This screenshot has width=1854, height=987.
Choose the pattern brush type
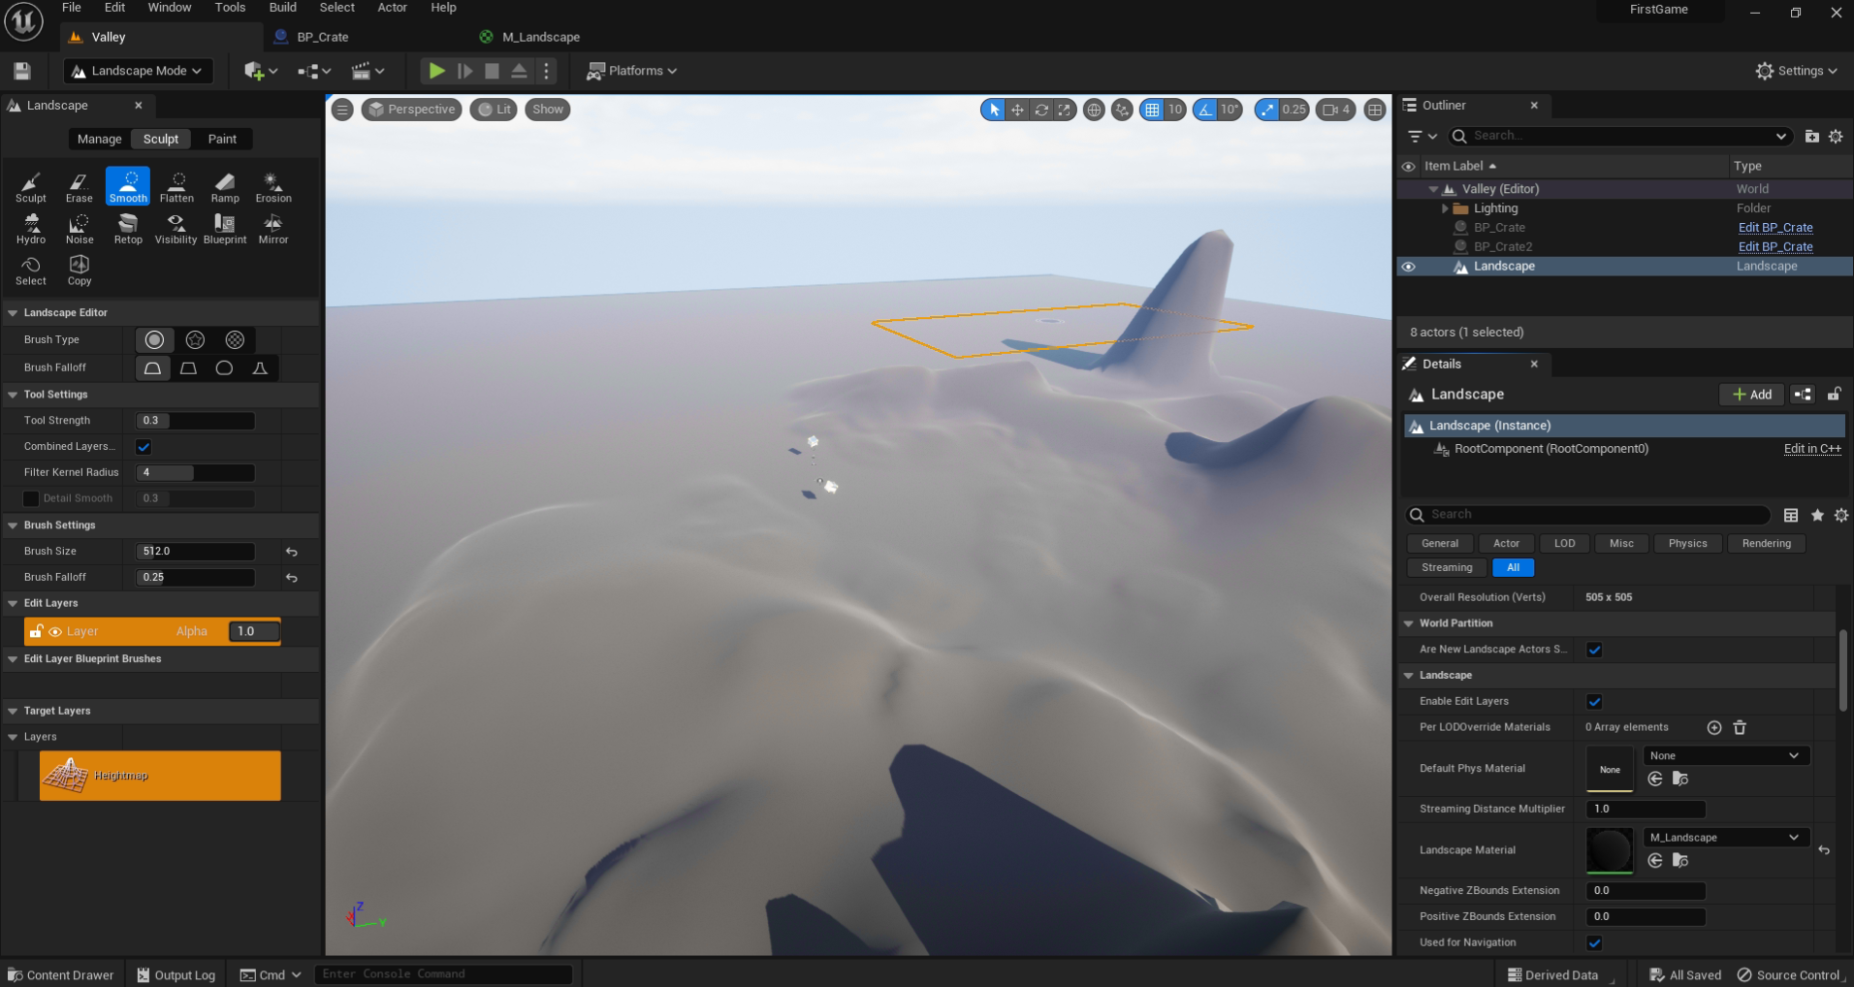235,339
